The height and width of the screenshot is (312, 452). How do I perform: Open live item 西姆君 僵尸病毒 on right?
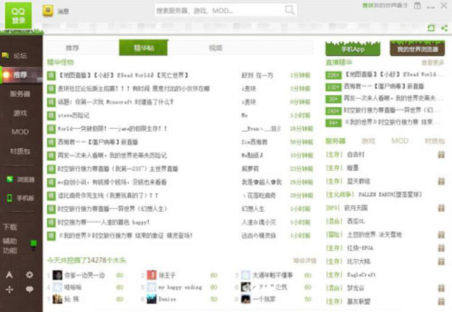384,86
